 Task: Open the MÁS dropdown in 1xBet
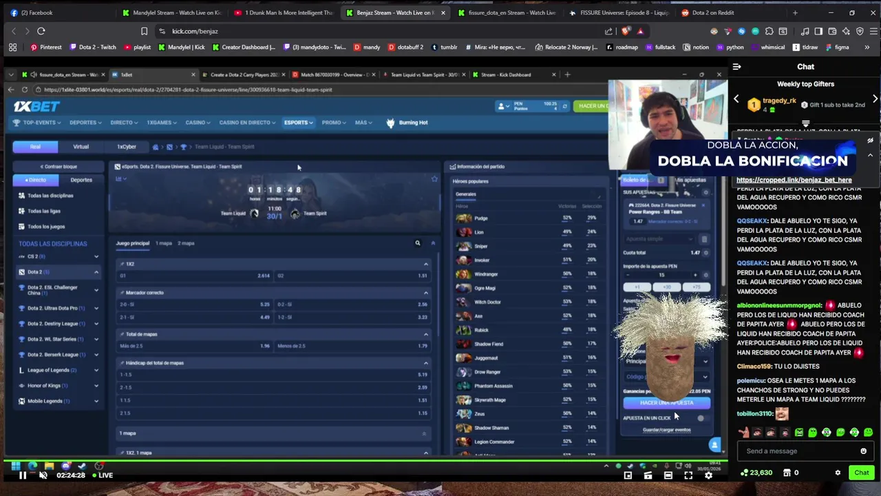(x=363, y=123)
